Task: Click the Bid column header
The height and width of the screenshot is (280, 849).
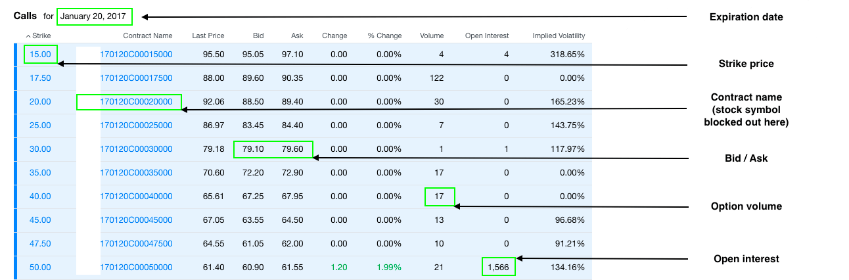Action: 258,36
